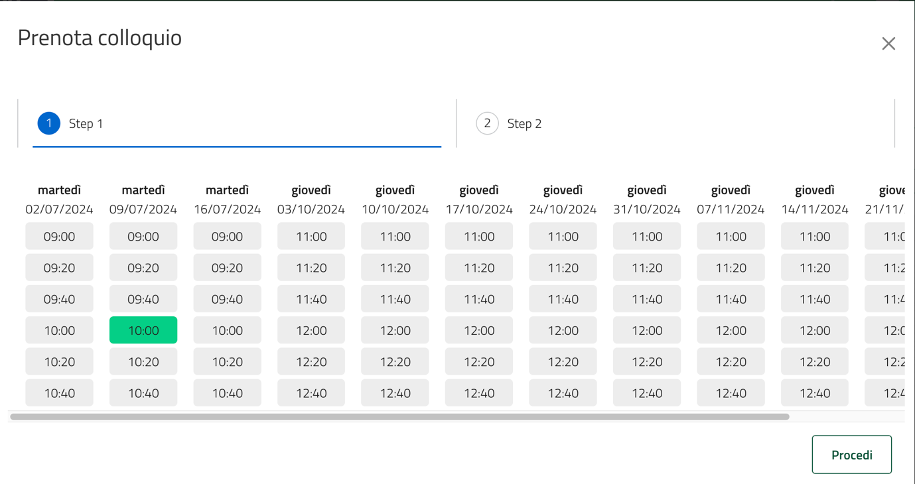This screenshot has height=484, width=915.
Task: Pick 11:20 slot on giovedì 07/11/2024
Action: (731, 268)
